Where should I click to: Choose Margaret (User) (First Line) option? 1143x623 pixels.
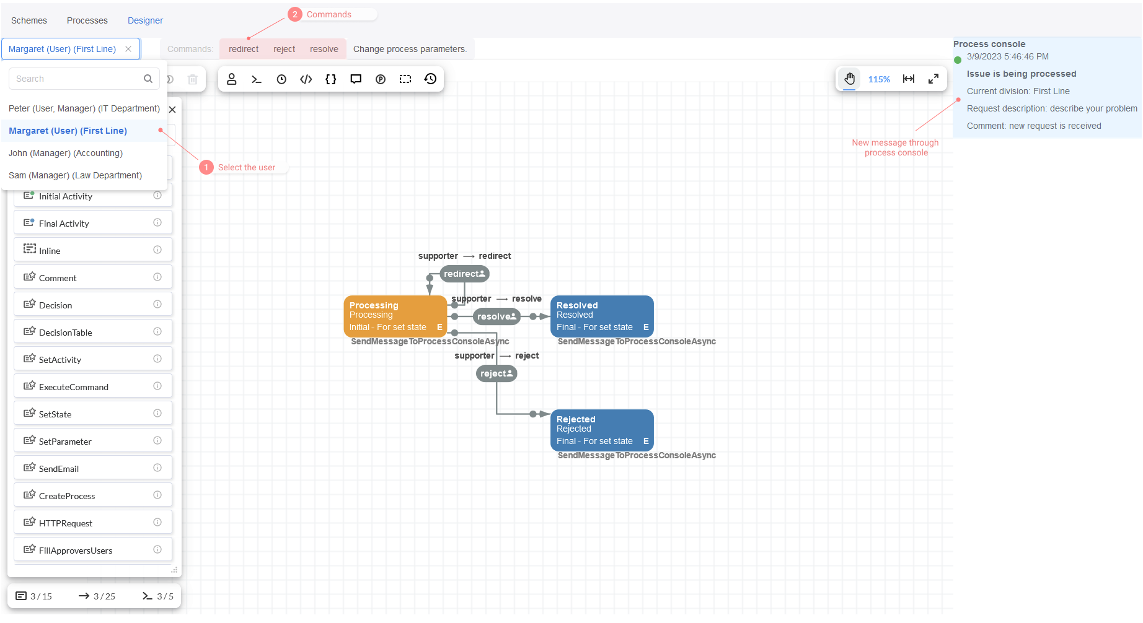click(x=84, y=131)
